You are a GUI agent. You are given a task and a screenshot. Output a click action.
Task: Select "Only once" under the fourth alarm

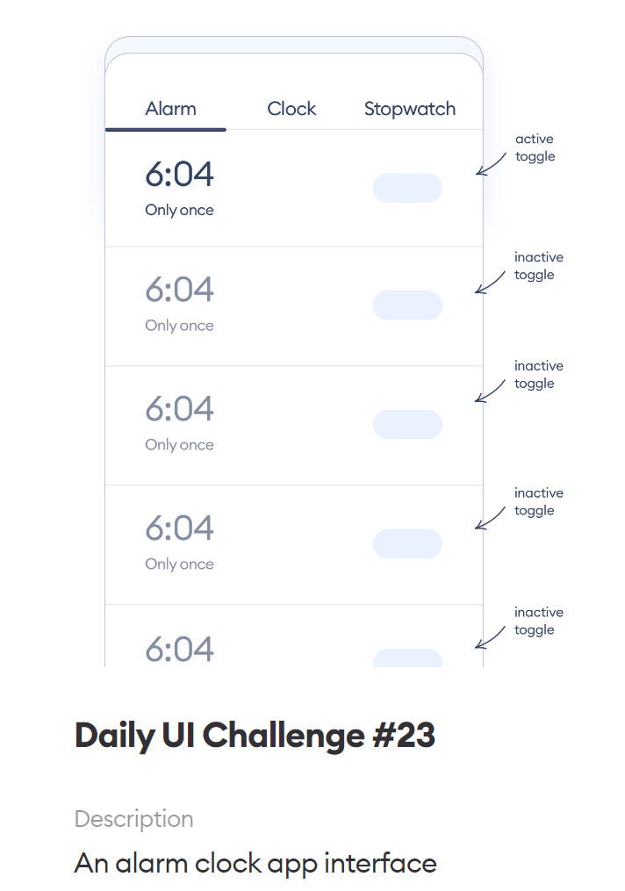pyautogui.click(x=179, y=564)
